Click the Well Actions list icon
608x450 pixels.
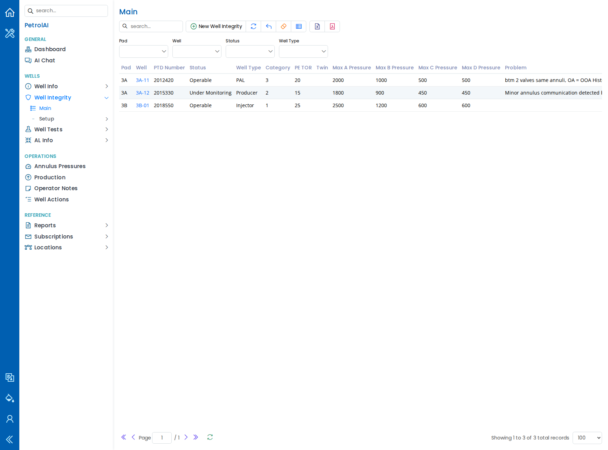click(28, 199)
